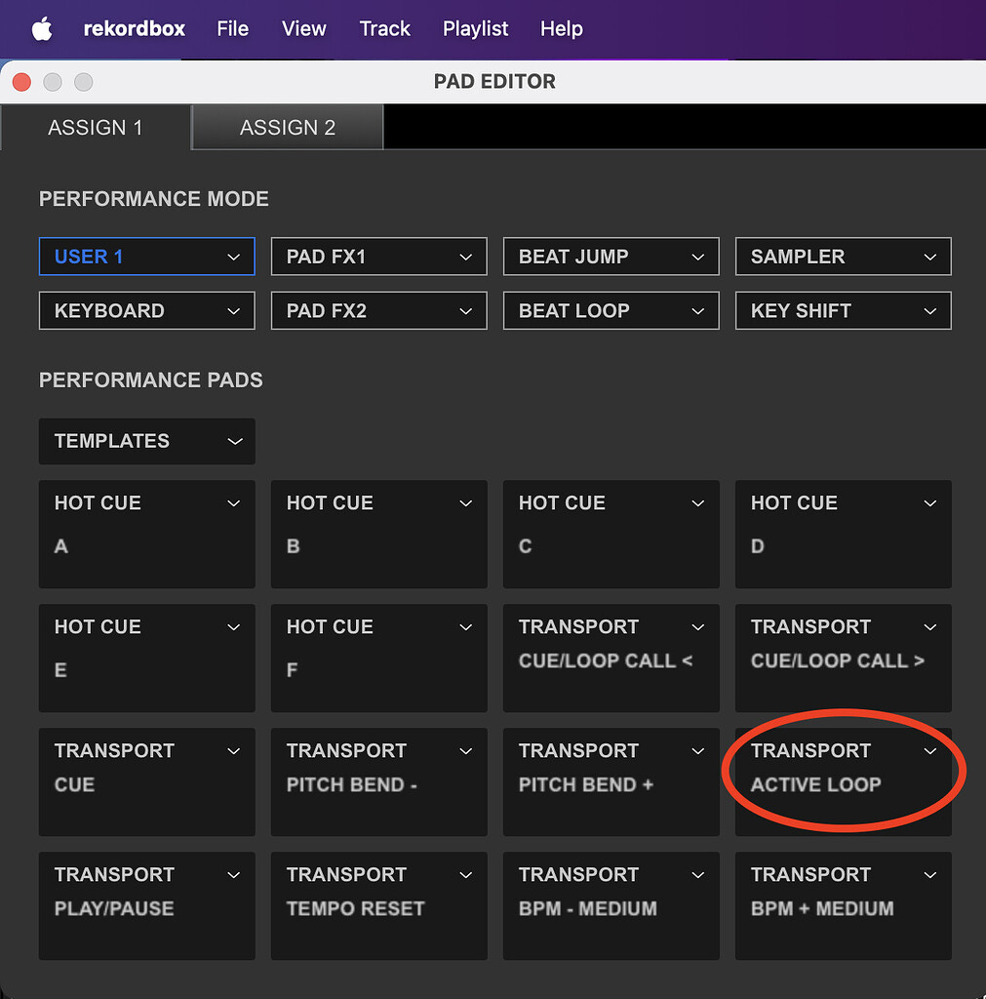The image size is (986, 999).
Task: Open the BEAT JUMP dropdown
Action: (x=611, y=256)
